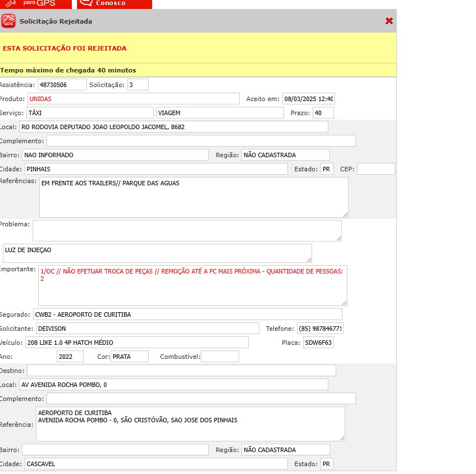Grab the Problema textarea resize handle

(x=339, y=238)
